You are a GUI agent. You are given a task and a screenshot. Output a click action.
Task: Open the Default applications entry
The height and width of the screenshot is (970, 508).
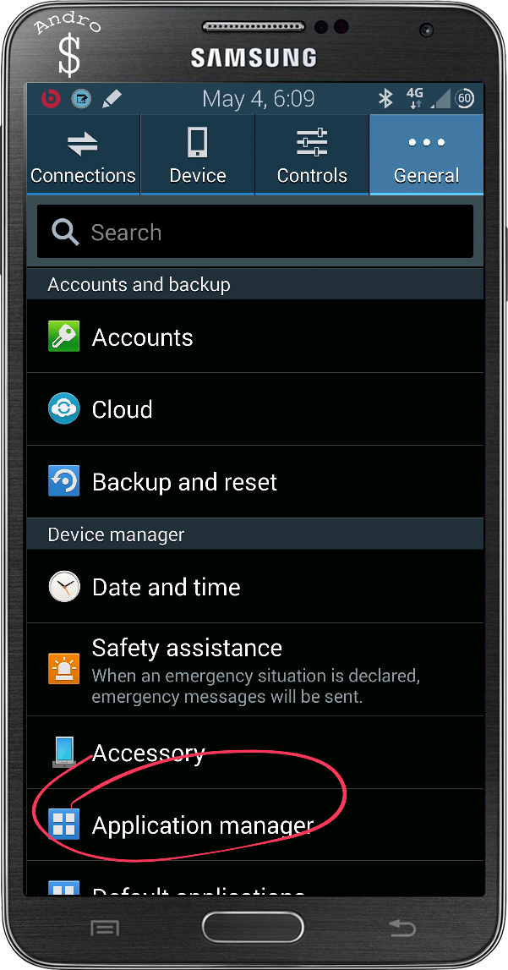(x=255, y=879)
